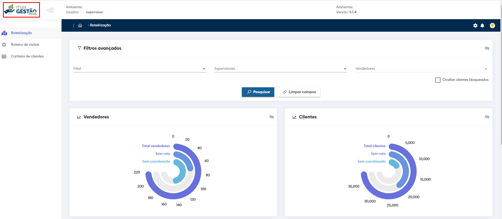502x219 pixels.
Task: Hide the Filtros avançados panel
Action: point(487,48)
